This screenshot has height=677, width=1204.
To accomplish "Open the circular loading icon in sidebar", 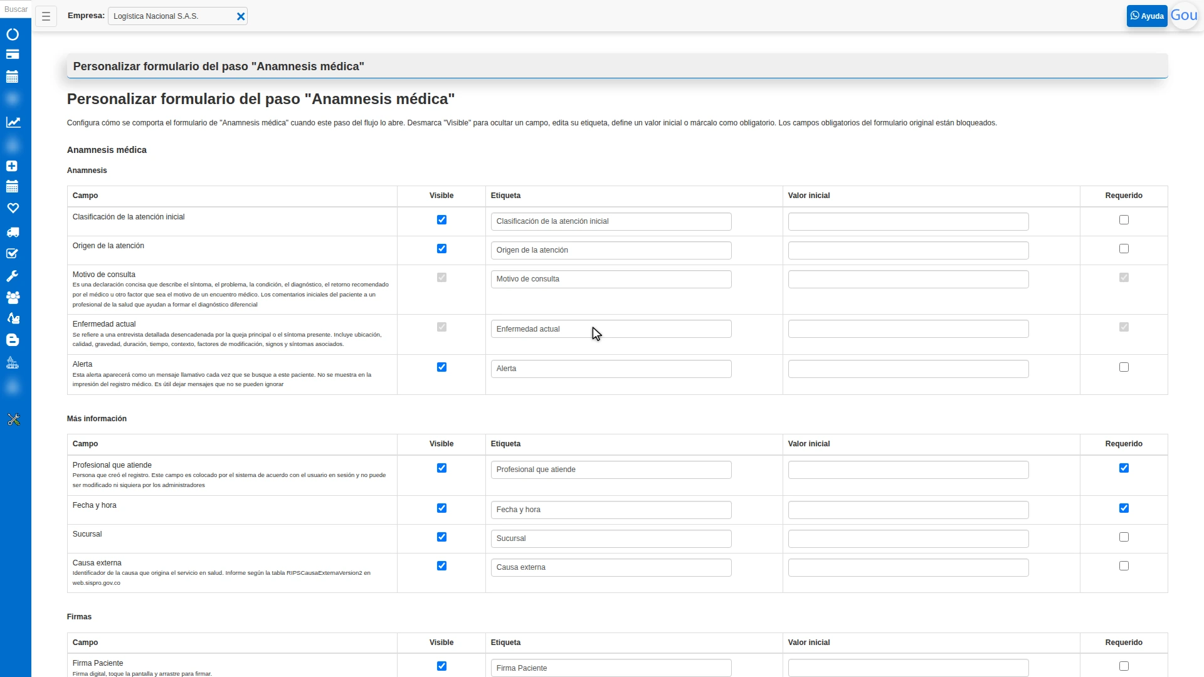I will pyautogui.click(x=13, y=34).
